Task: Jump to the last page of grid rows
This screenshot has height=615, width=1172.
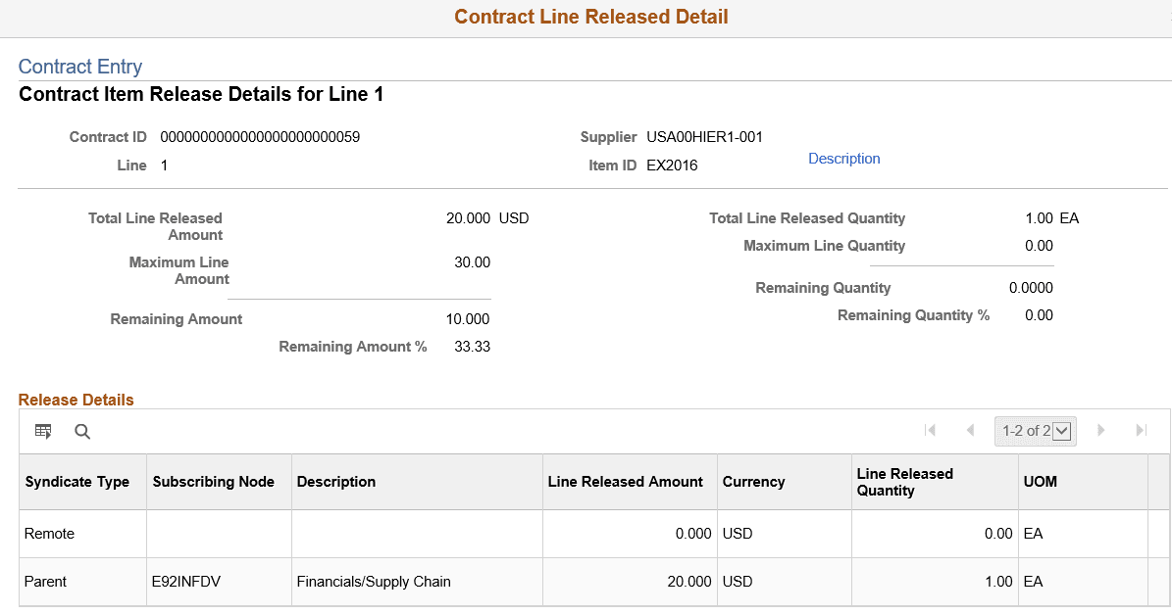Action: pos(1141,430)
